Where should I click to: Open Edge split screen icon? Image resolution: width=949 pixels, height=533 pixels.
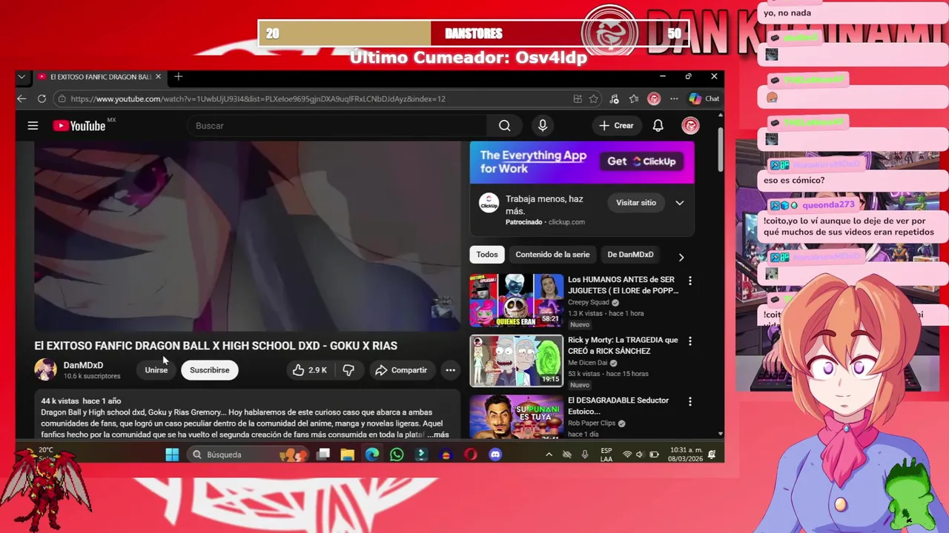(x=578, y=98)
